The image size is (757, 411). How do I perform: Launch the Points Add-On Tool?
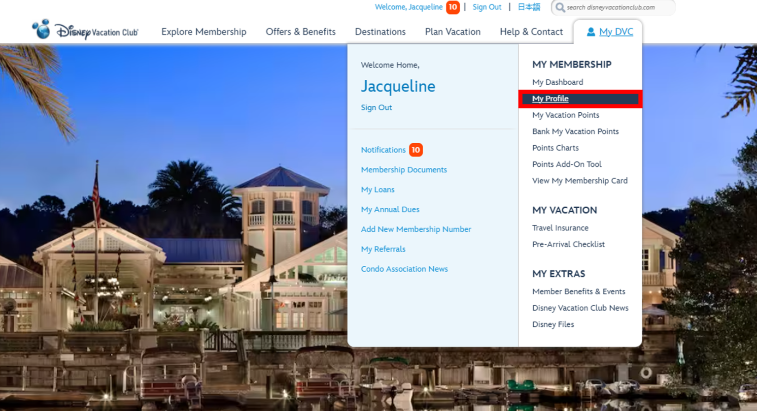567,164
